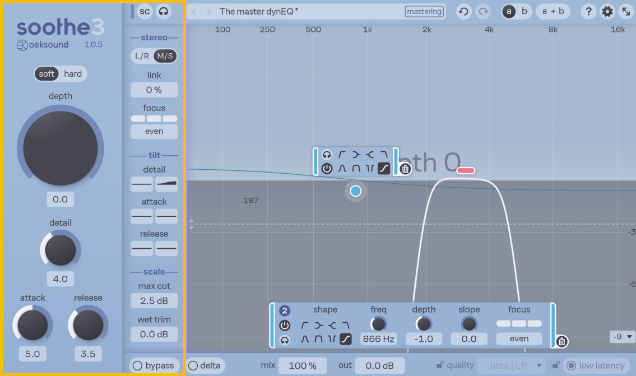Image resolution: width=636 pixels, height=376 pixels.
Task: Select high cut shape in floating popup
Action: click(384, 155)
